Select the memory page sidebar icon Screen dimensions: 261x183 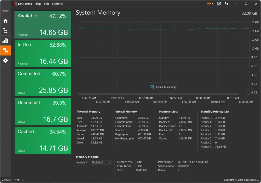(6, 51)
